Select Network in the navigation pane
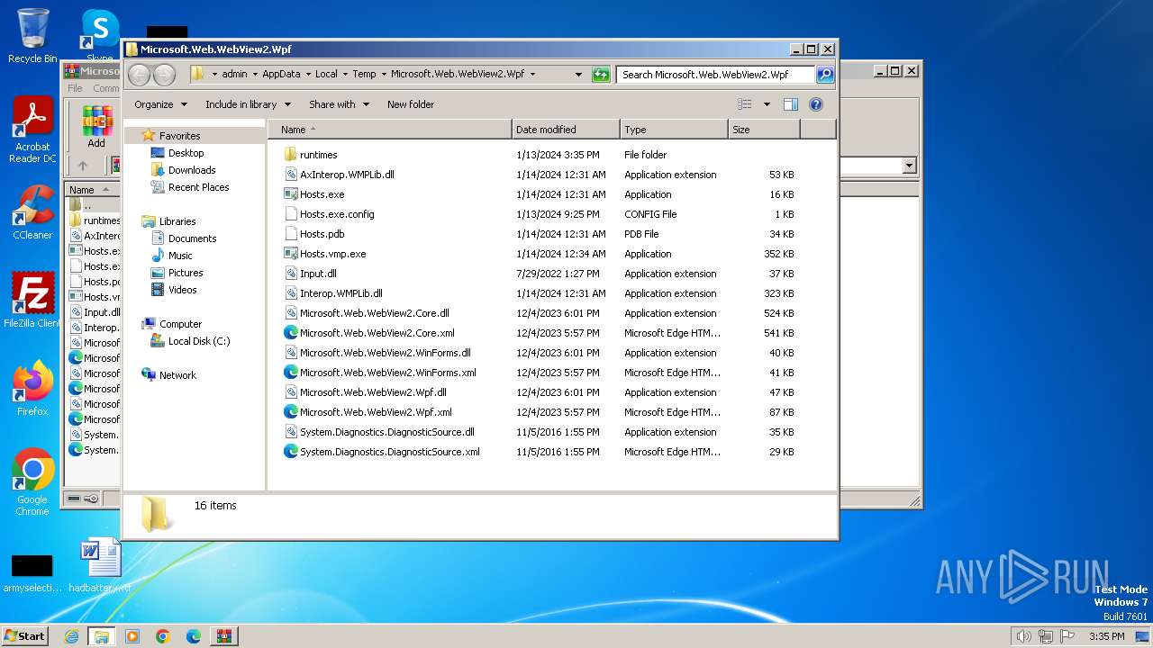Screen dimensions: 1153x648 coord(177,375)
